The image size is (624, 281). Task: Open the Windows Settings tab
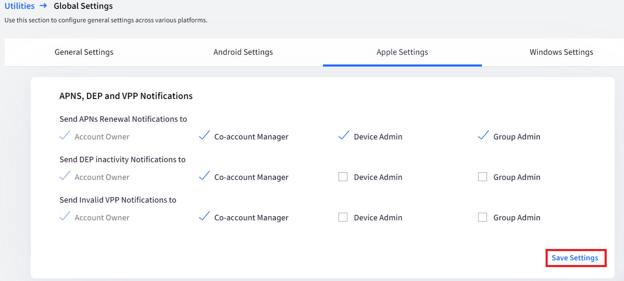[x=561, y=52]
